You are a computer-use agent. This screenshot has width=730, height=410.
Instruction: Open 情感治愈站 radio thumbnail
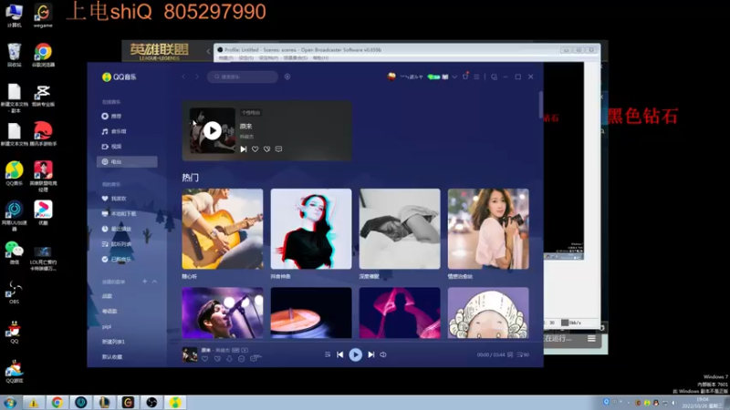click(488, 229)
